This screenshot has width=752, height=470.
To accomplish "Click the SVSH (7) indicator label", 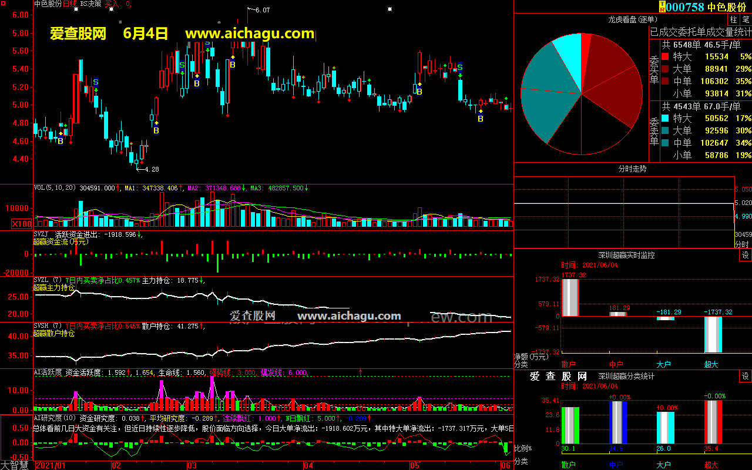I will coord(48,326).
